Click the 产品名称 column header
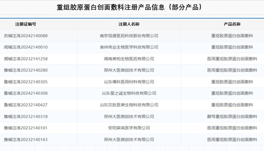264x151 pixels. pyautogui.click(x=232, y=24)
